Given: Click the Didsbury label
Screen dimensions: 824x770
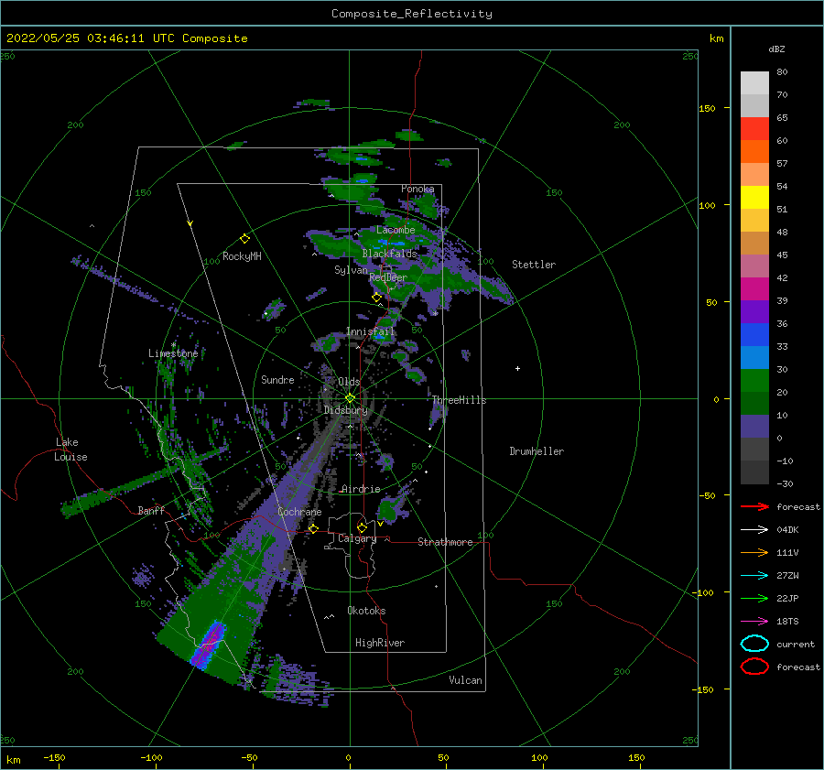Looking at the screenshot, I should 345,410.
